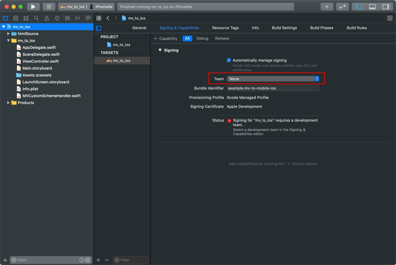Stop the running scheme
This screenshot has width=396, height=265.
(49, 7)
